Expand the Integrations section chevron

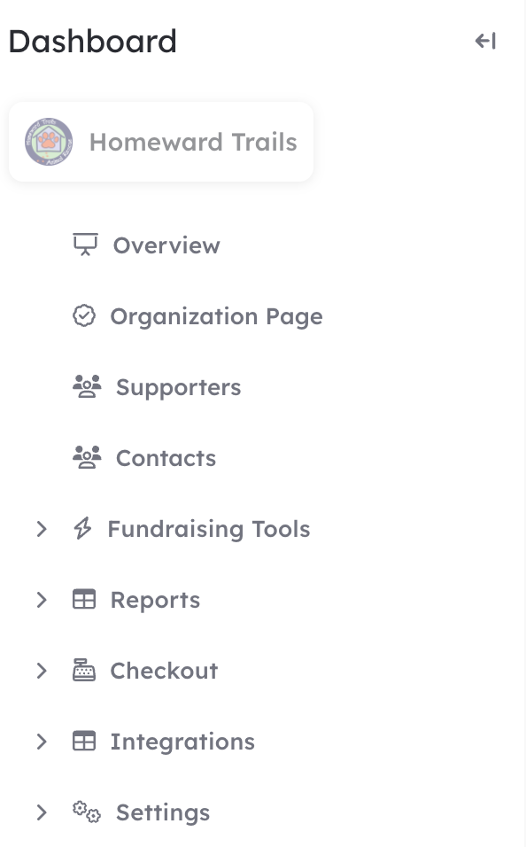tap(42, 741)
